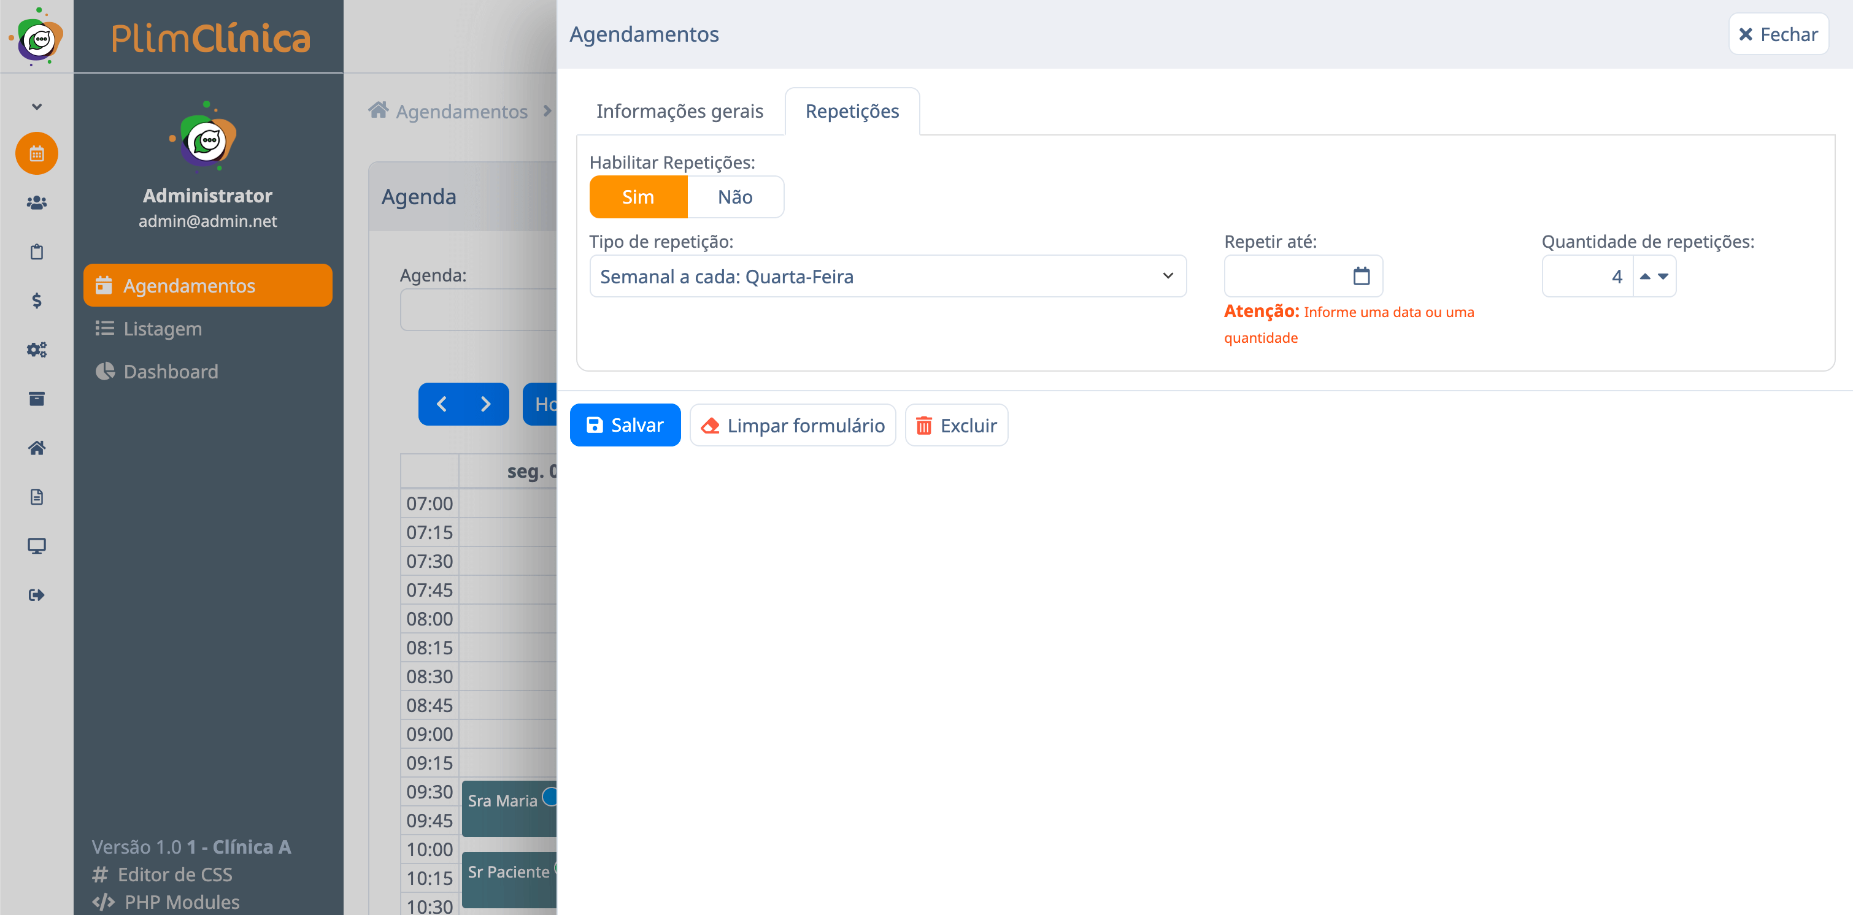Open the archive box icon in rail

(x=37, y=398)
